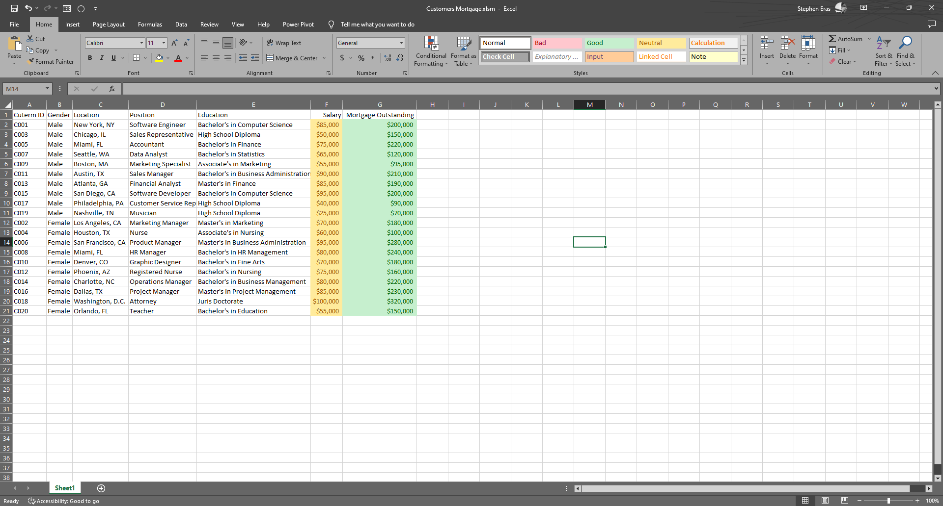Toggle align left for cells
This screenshot has width=943, height=506.
point(204,58)
